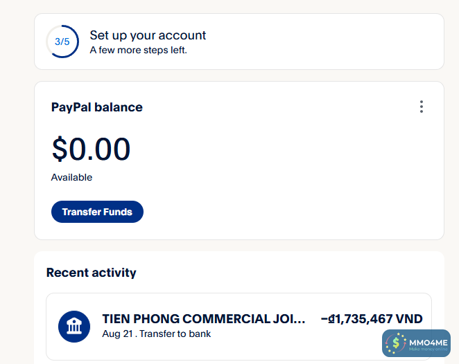Click the 3/5 step count text
The height and width of the screenshot is (364, 459).
[x=62, y=42]
